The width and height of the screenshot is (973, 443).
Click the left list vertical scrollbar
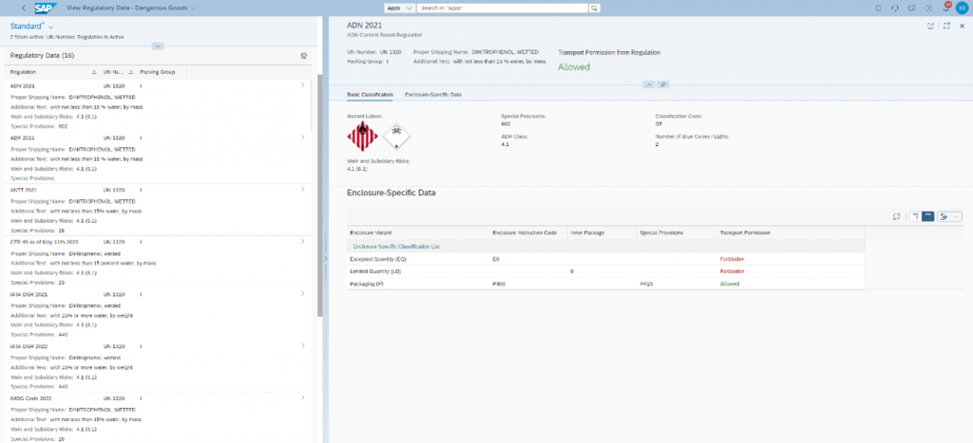click(x=320, y=195)
